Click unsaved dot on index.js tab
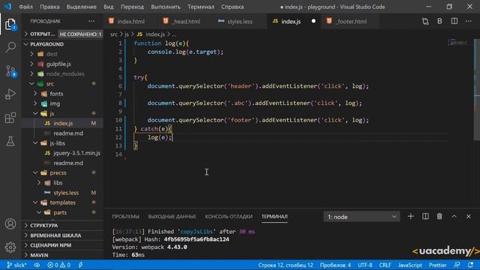Screen dimensions: 480x270 pyautogui.click(x=313, y=21)
